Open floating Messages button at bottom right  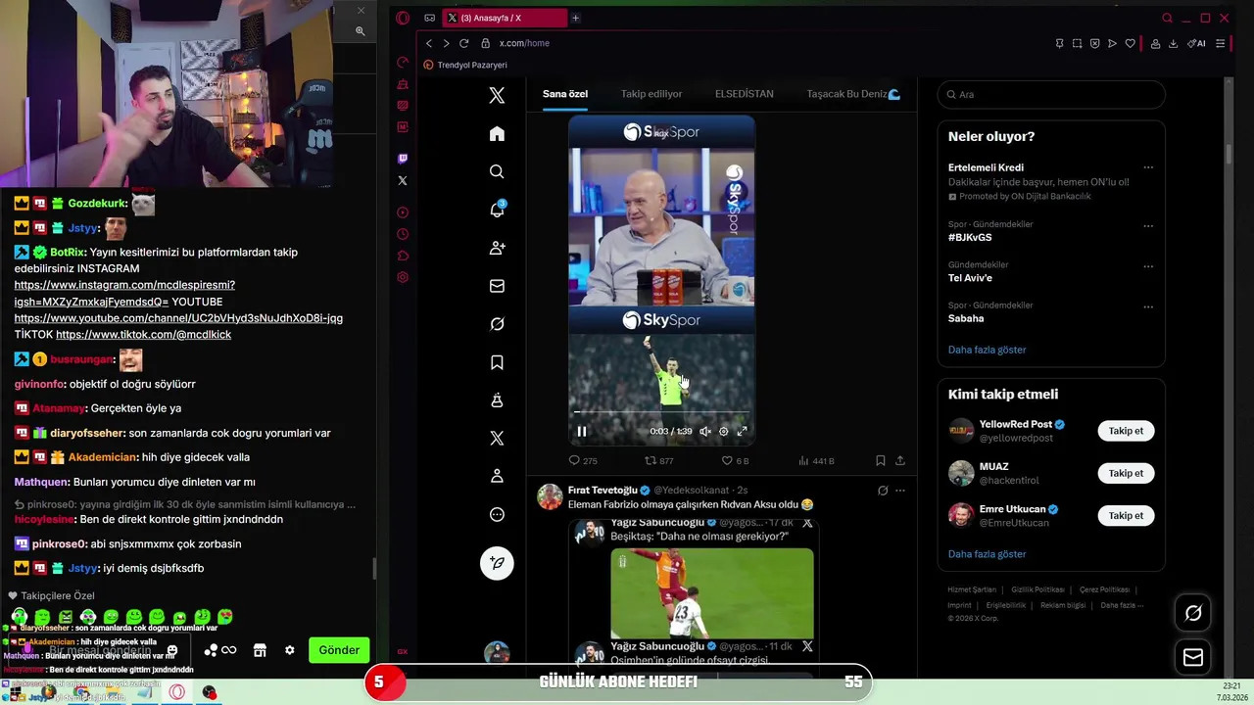click(1193, 657)
